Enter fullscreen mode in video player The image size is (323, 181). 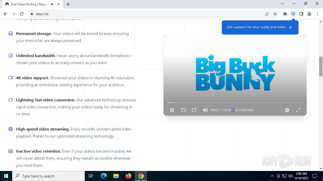pyautogui.click(x=298, y=110)
